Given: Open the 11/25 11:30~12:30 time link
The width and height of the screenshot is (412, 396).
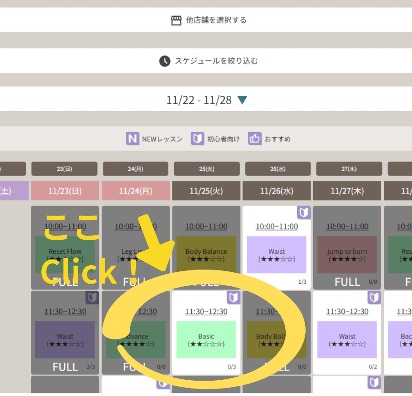Looking at the screenshot, I should click(x=206, y=311).
